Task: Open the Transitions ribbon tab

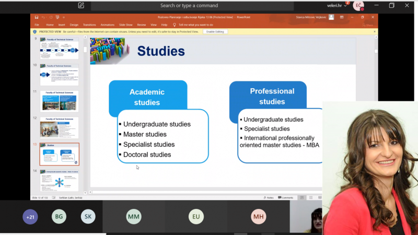Action: tap(89, 25)
